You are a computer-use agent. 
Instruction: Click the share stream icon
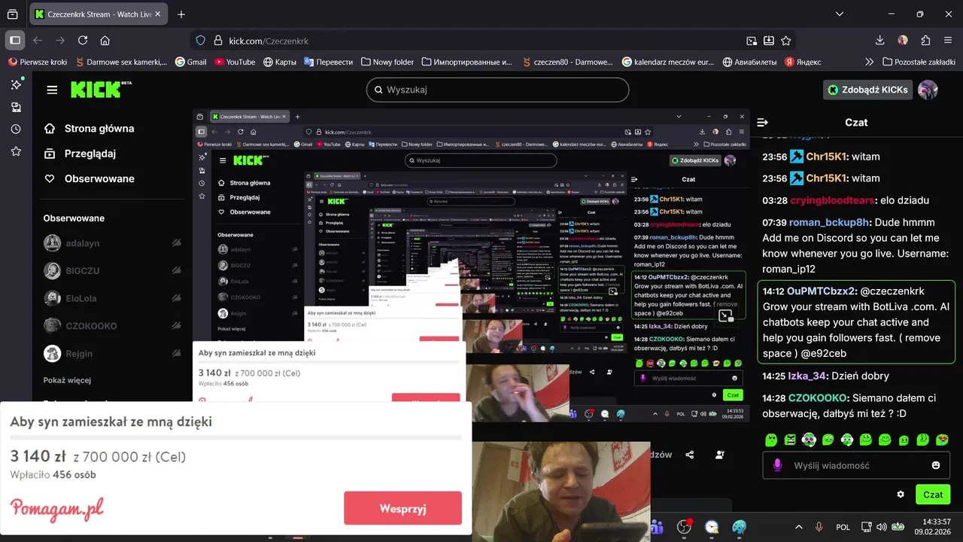coord(690,455)
